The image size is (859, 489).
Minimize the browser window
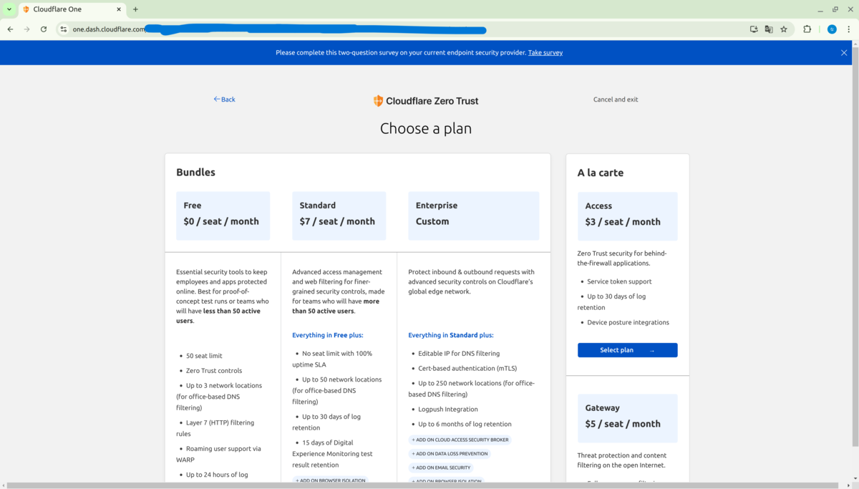pos(820,9)
